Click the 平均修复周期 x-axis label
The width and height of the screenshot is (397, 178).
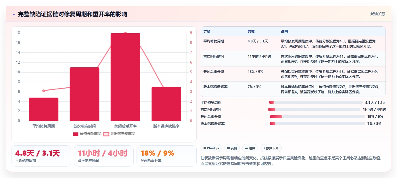pos(44,126)
